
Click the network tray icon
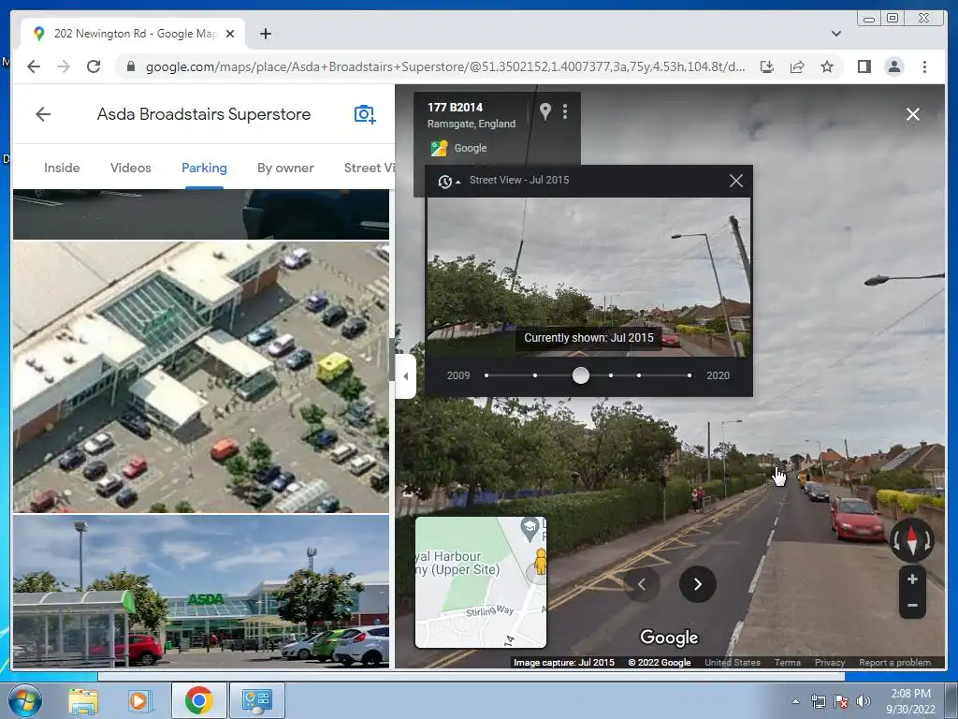pyautogui.click(x=818, y=701)
